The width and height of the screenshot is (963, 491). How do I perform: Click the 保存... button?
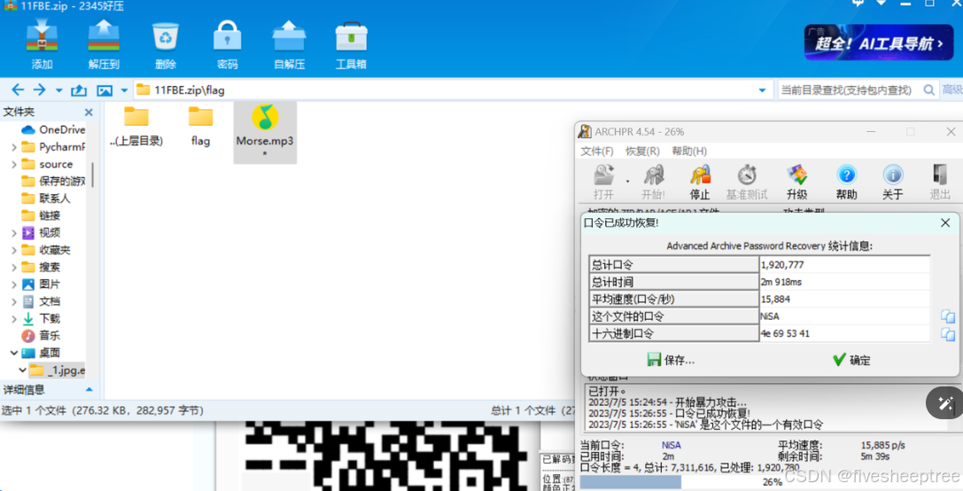point(672,360)
